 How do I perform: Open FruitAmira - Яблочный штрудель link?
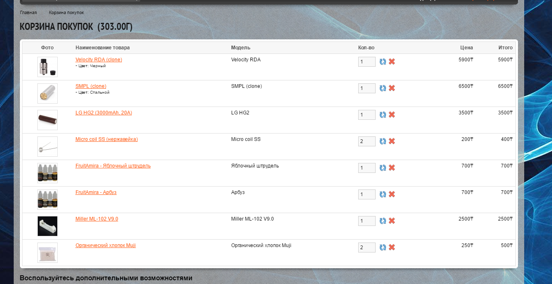coord(113,166)
